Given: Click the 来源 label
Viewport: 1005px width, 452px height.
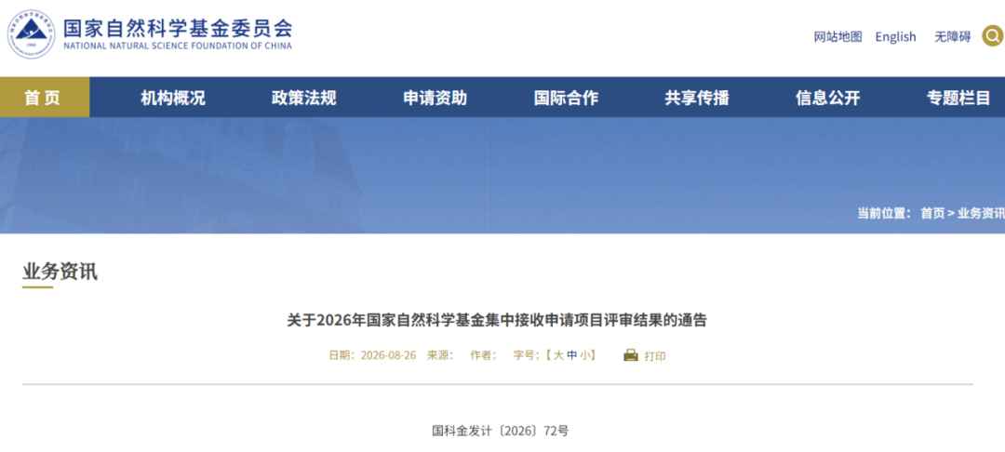Looking at the screenshot, I should coord(439,355).
